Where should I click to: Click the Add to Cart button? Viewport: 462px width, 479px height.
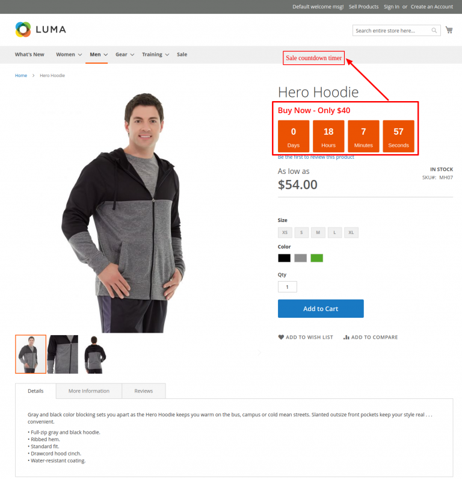tap(321, 309)
